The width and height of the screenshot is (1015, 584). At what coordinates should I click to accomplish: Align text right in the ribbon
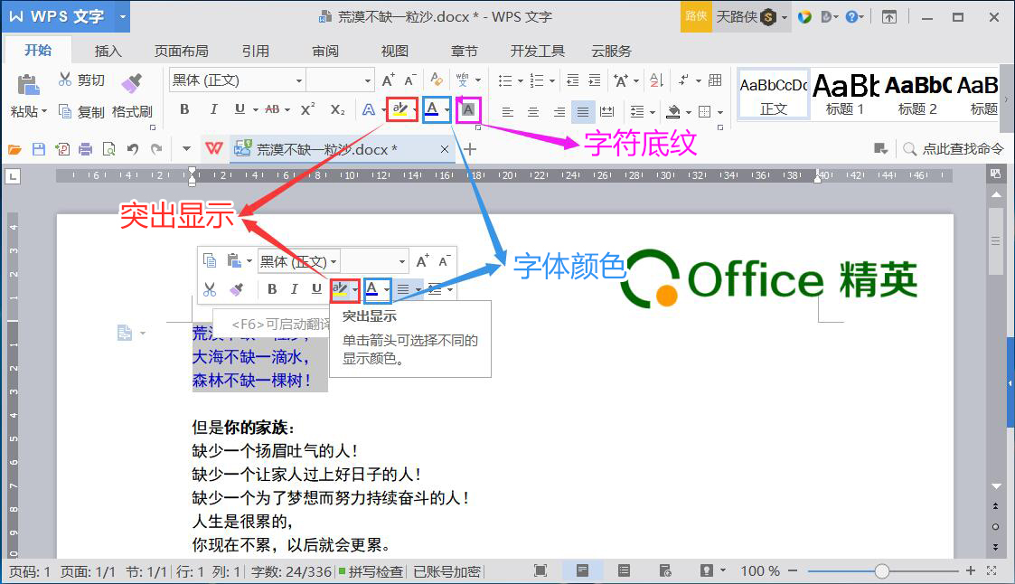coord(559,112)
